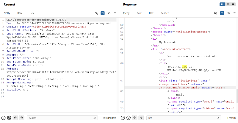Click the 'Sec-Ch-Ua-Platform: "Windows"' line
Screen dimensions: 238x123
tap(31, 30)
